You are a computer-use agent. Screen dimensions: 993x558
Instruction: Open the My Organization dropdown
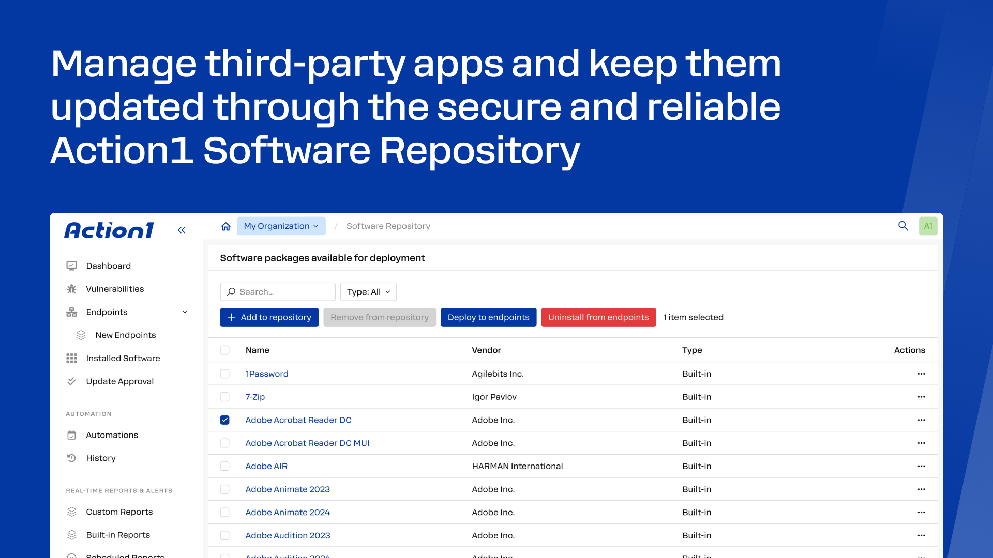[281, 226]
